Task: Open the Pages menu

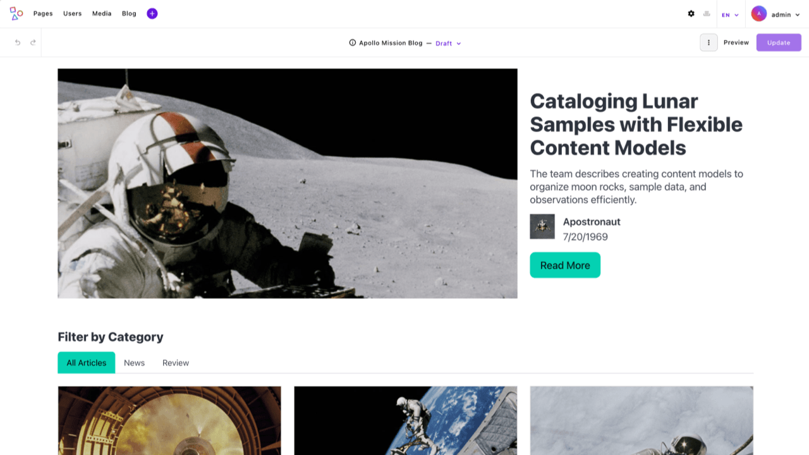Action: point(43,13)
